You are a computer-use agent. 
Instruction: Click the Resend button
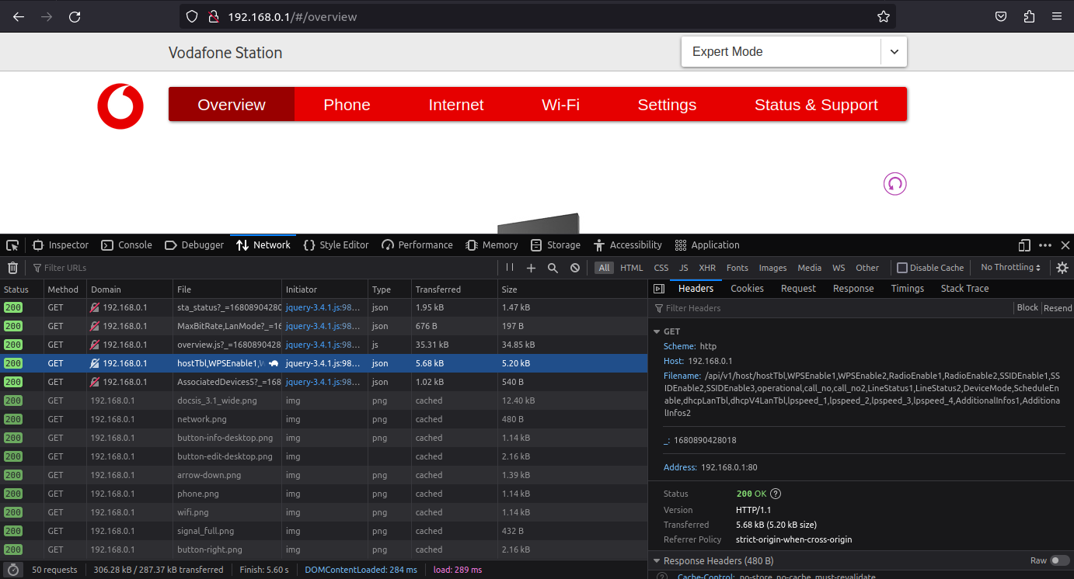coord(1057,308)
